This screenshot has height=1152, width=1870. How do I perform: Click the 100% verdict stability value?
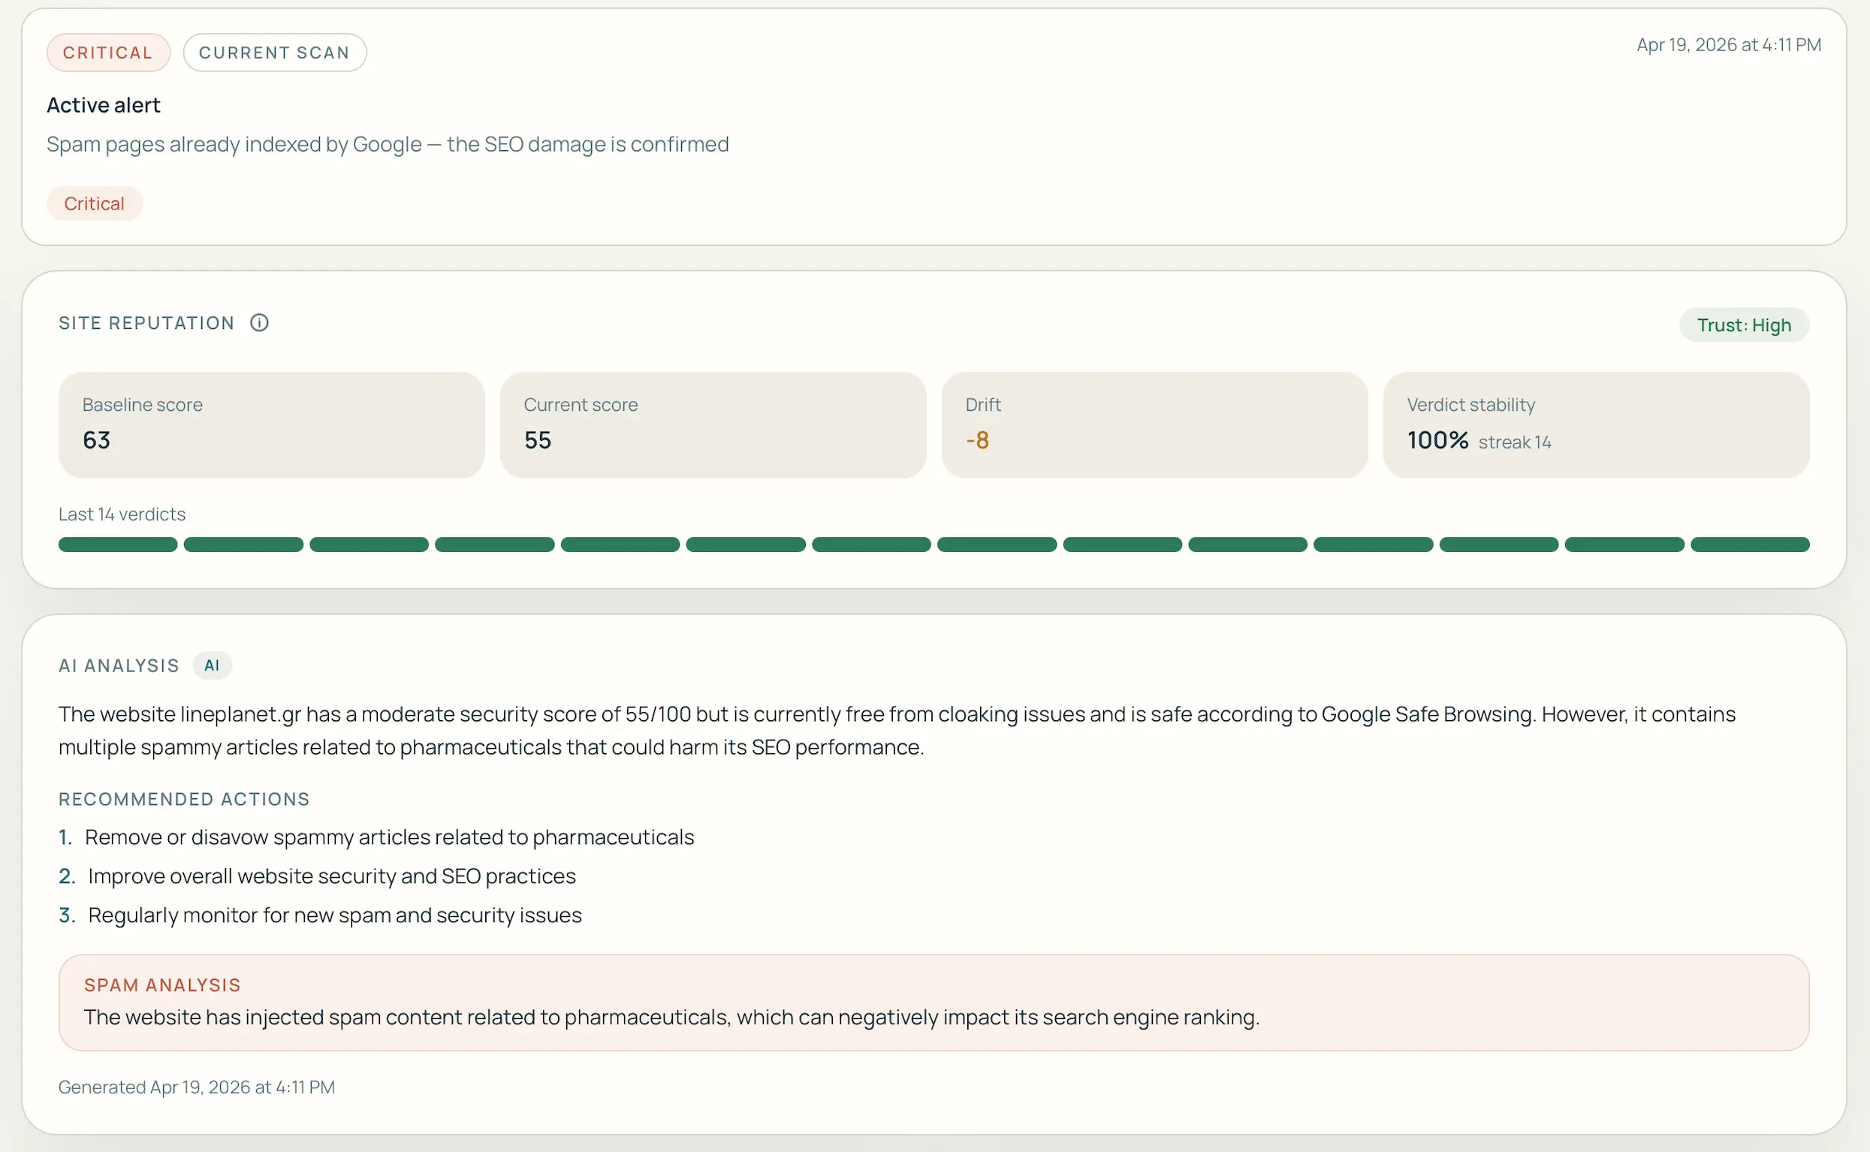(x=1437, y=440)
